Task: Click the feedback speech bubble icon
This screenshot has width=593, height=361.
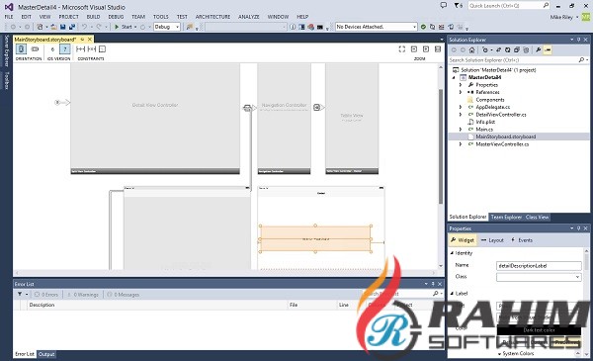Action: pyautogui.click(x=444, y=5)
